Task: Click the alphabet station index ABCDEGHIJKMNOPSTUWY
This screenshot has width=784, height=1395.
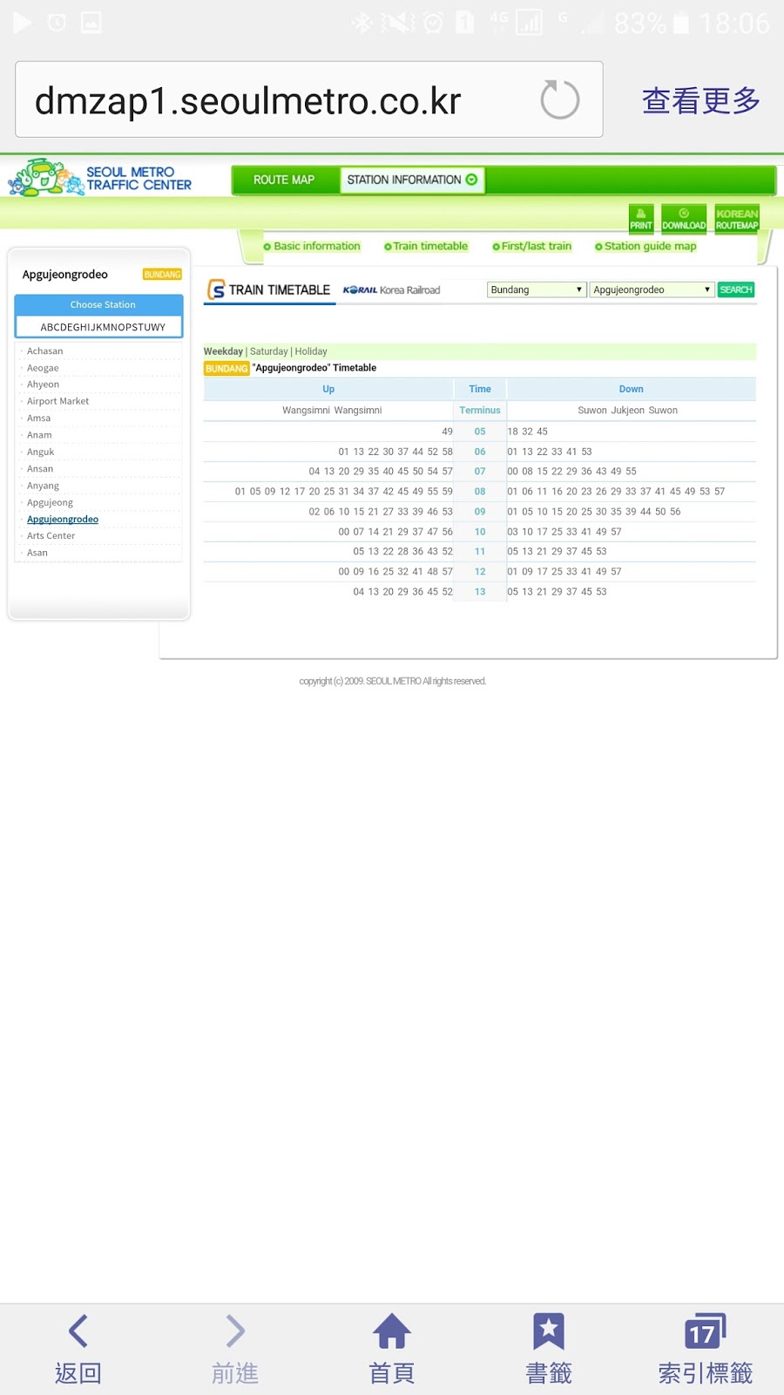Action: [103, 327]
